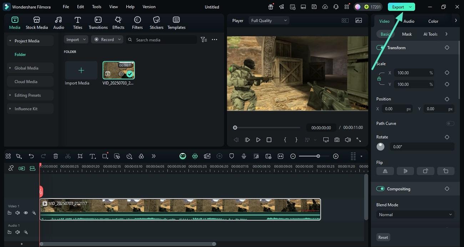Expand the Editing Presets section
Viewport: 464px width, 247px height.
point(30,95)
